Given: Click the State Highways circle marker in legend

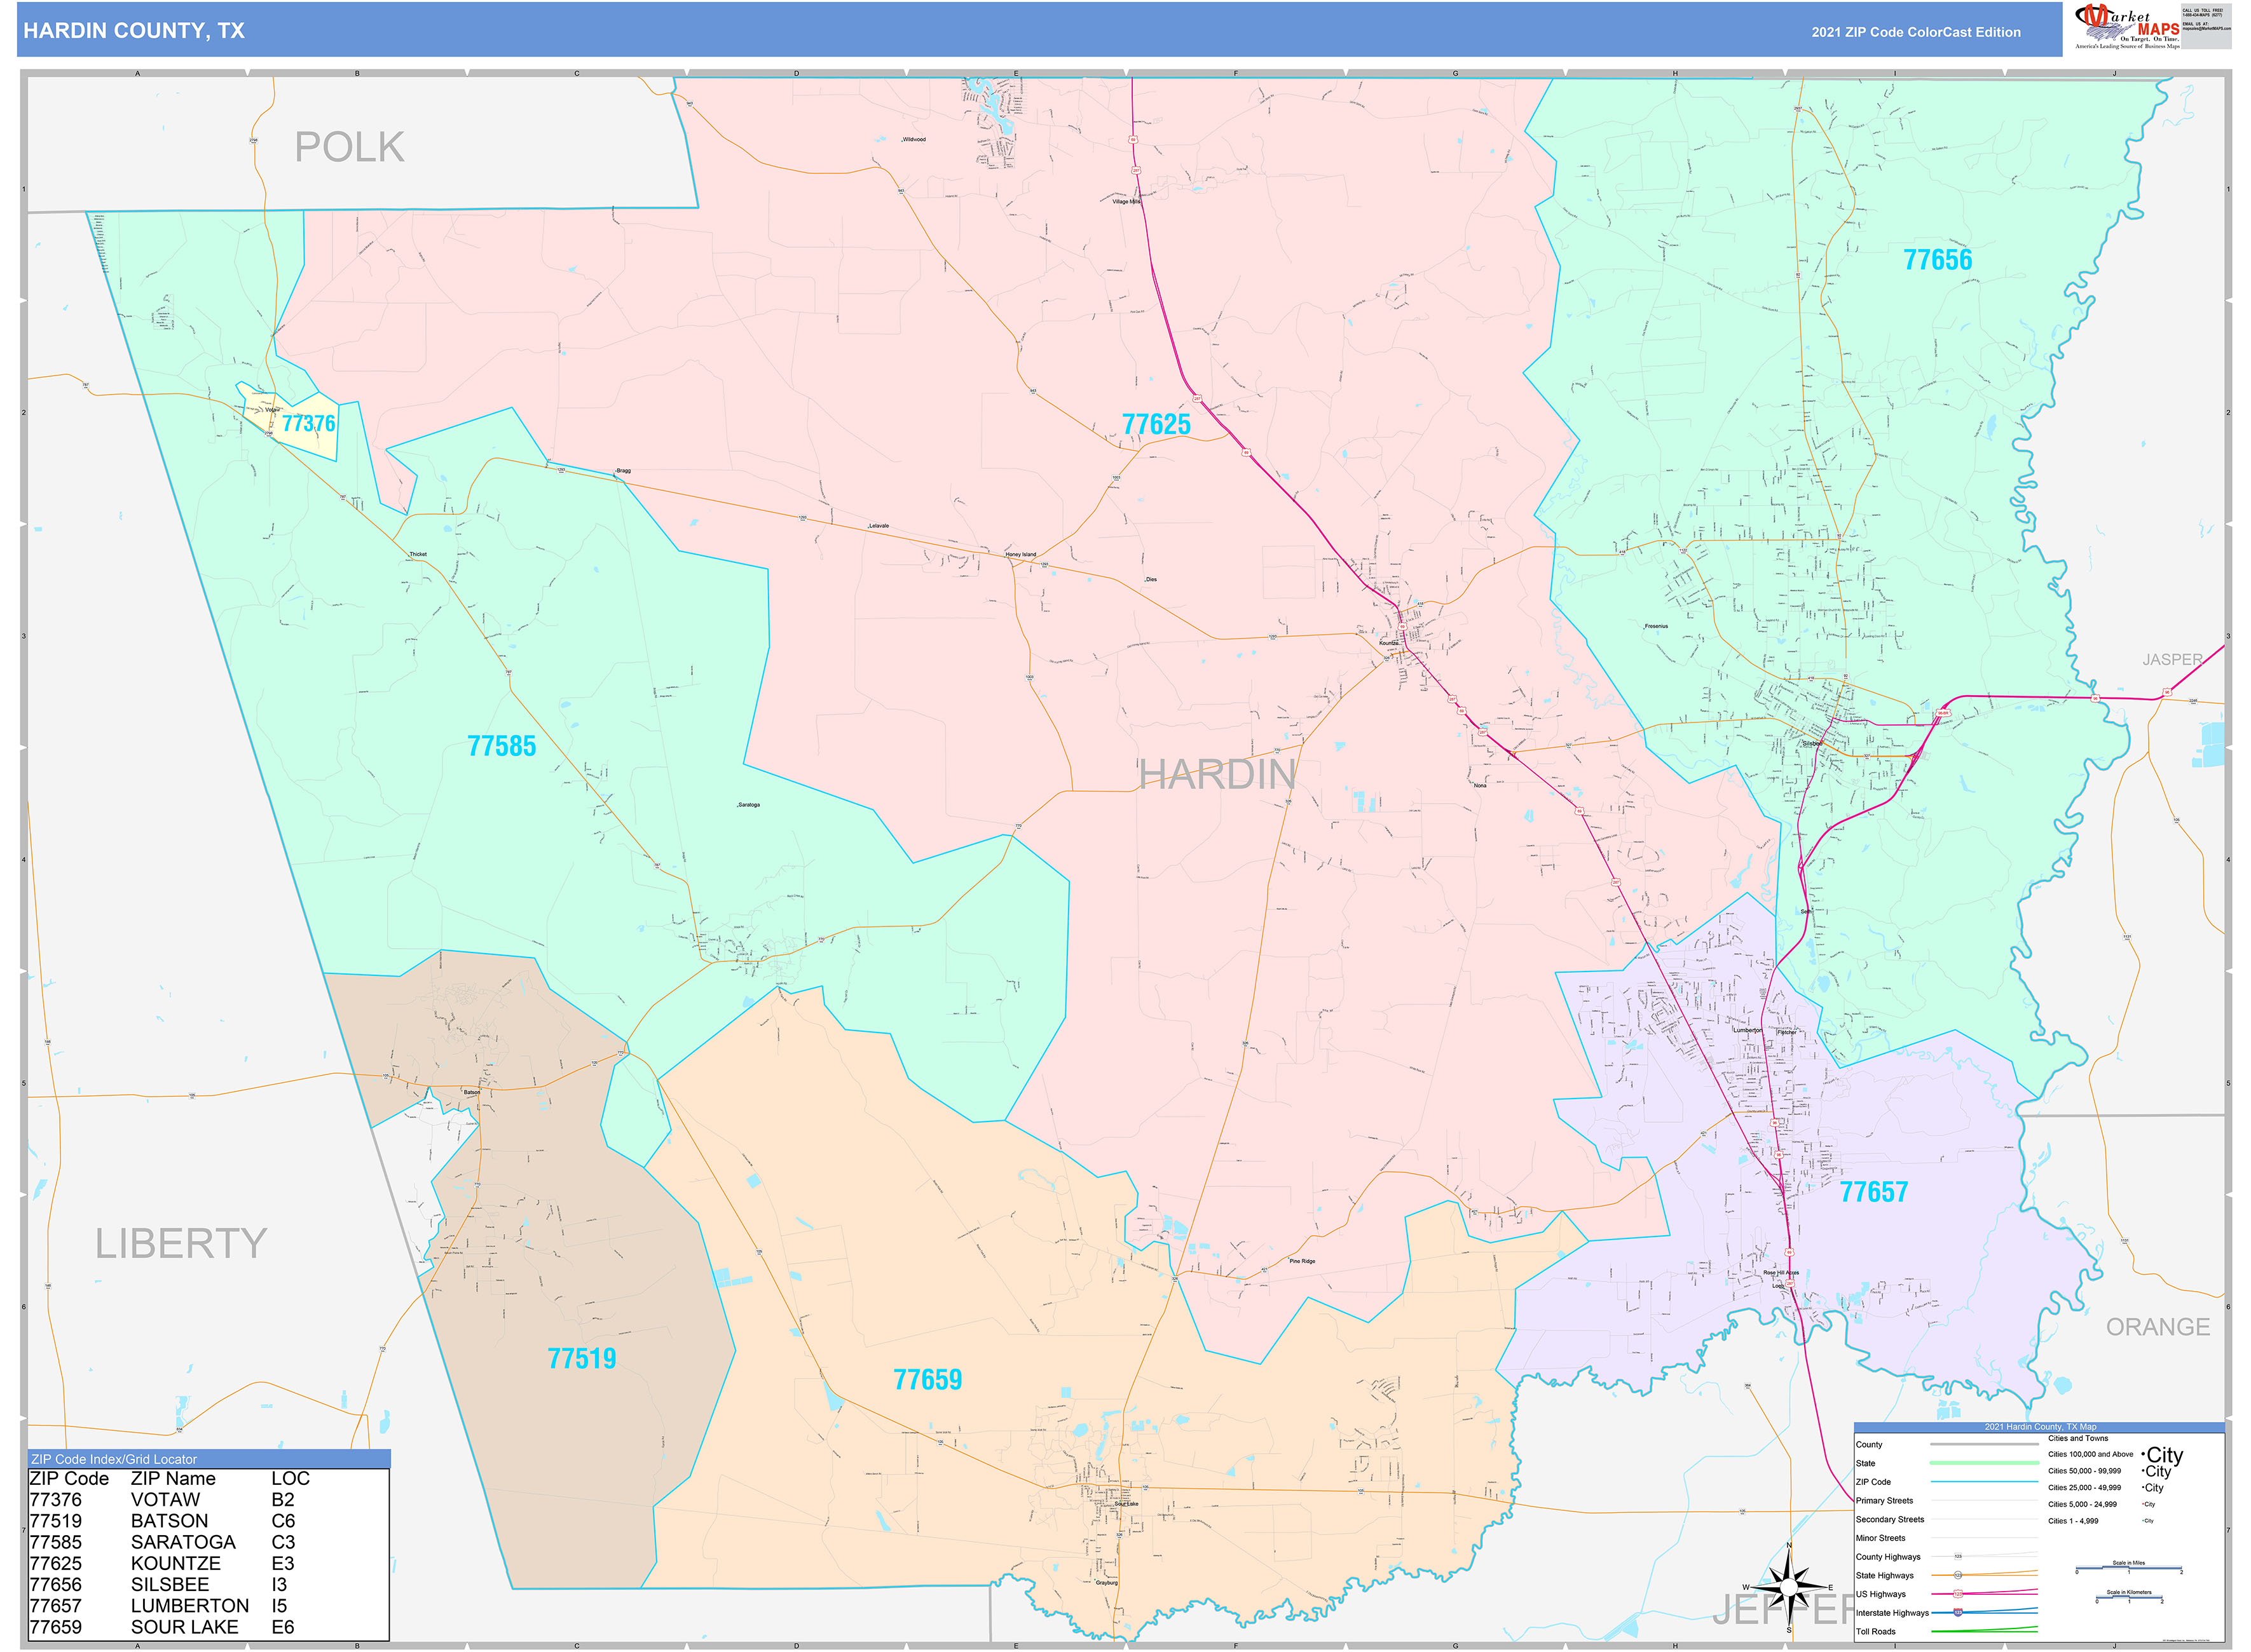Looking at the screenshot, I should click(1958, 1575).
